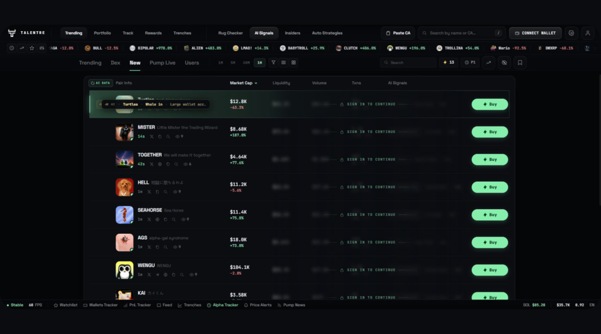
Task: Click the BULL ticker coin
Action: (101, 48)
